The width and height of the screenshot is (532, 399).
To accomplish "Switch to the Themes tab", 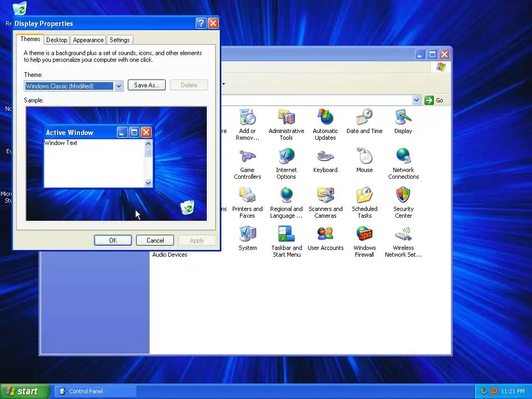I will pos(30,39).
